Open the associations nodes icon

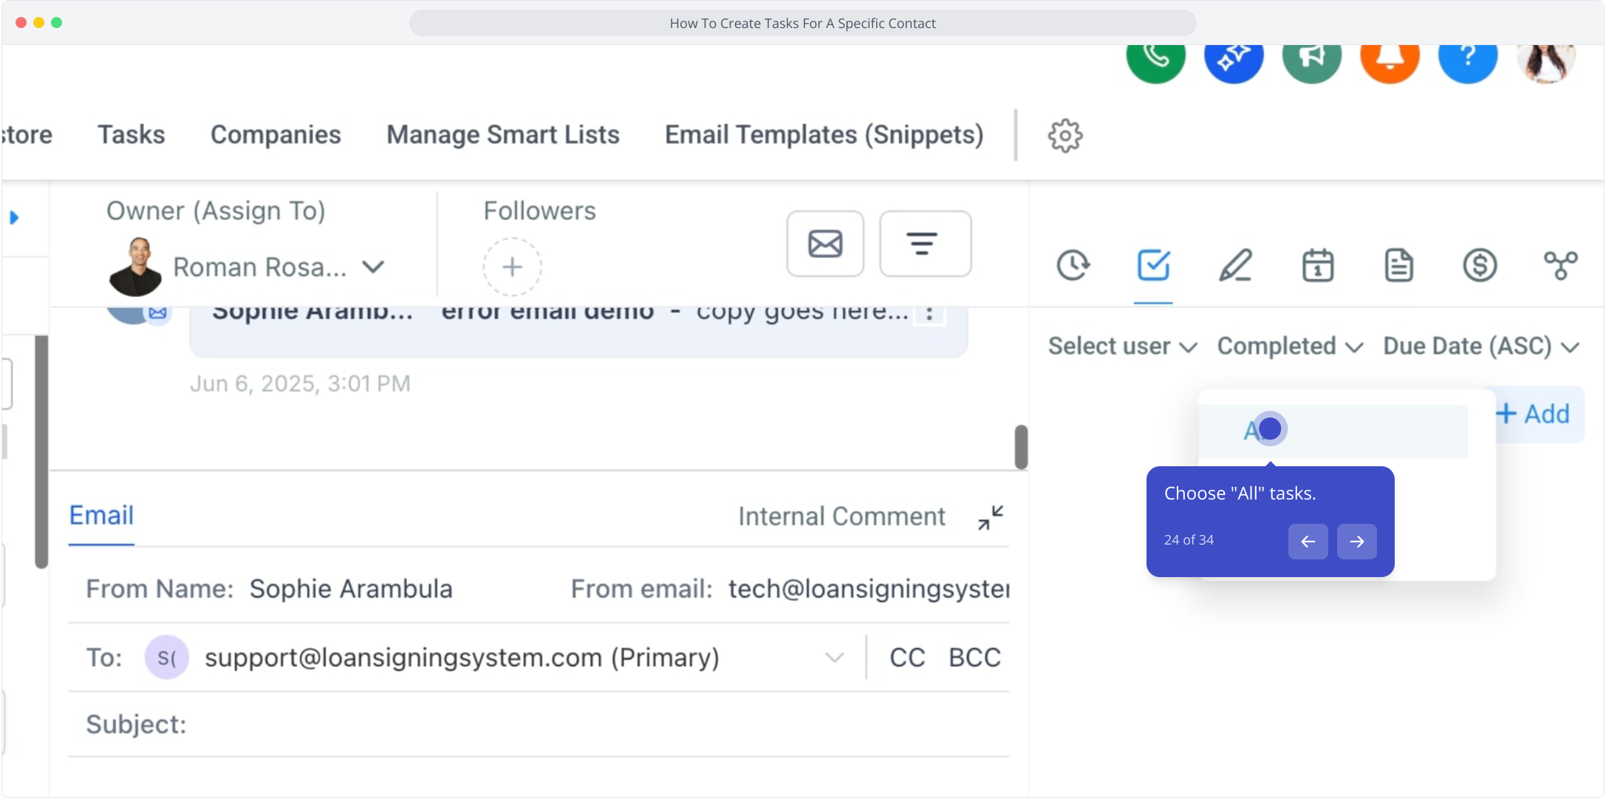(x=1560, y=265)
